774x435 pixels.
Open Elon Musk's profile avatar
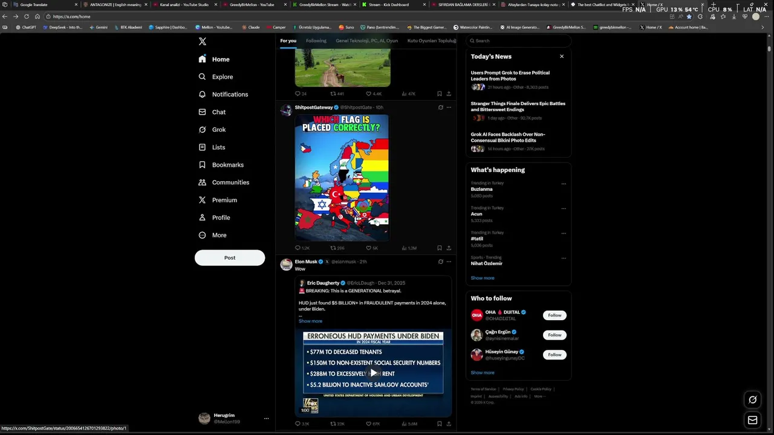click(287, 264)
